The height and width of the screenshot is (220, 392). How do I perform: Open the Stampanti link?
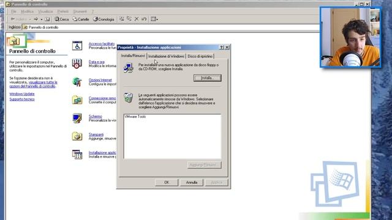[96, 134]
